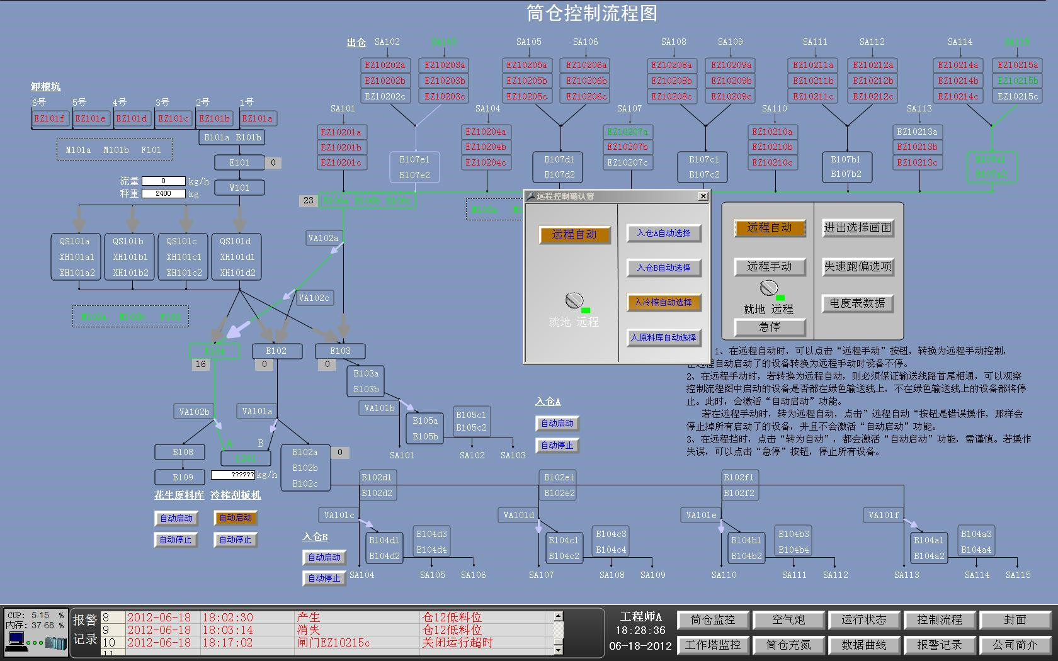Click the 工程师A user label

coord(641,617)
